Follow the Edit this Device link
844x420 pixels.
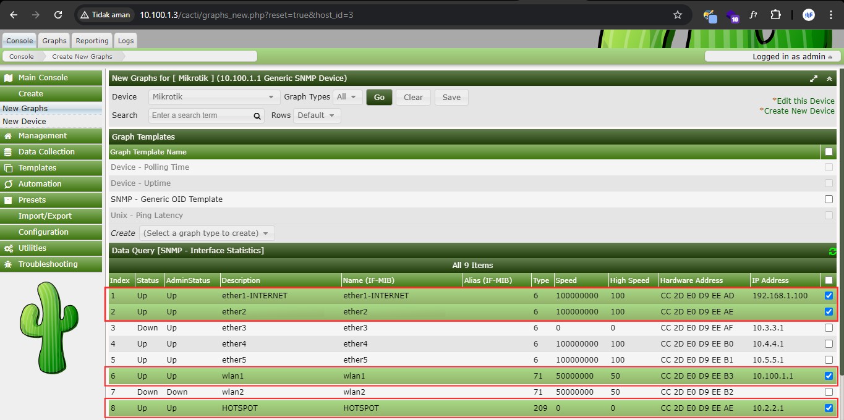pos(804,101)
